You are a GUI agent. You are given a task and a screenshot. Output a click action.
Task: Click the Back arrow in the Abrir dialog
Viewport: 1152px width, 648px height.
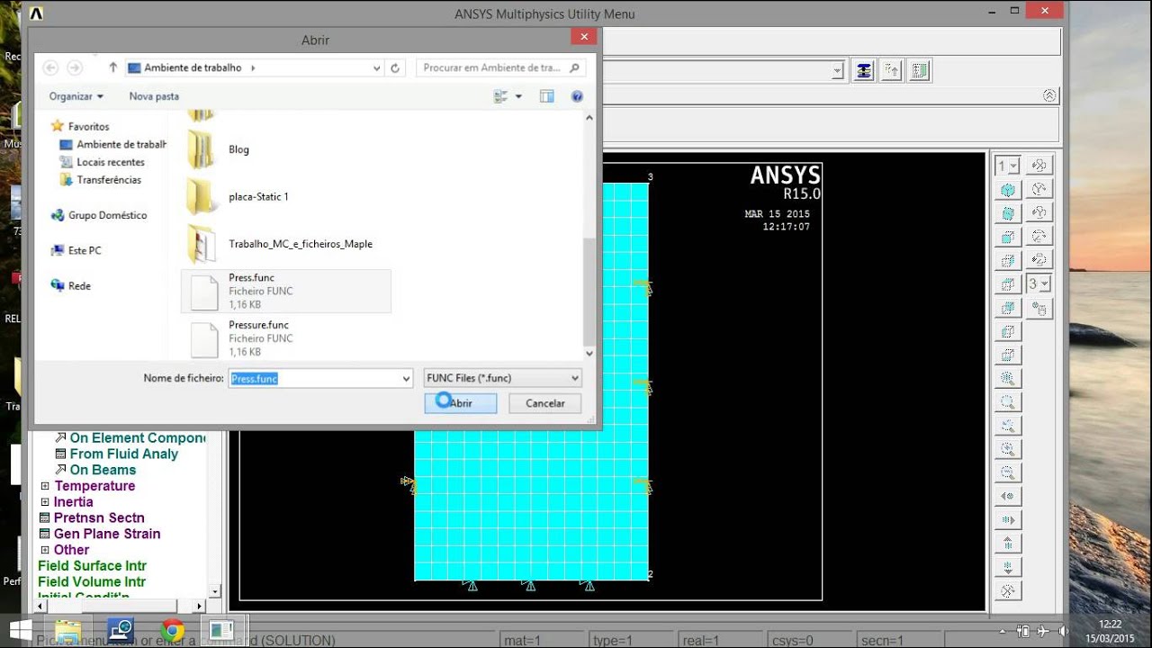point(50,67)
